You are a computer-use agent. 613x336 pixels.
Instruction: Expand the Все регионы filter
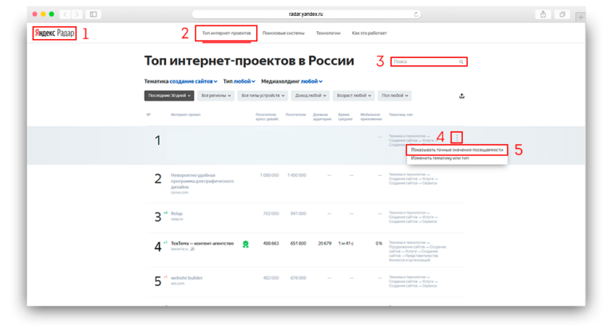pyautogui.click(x=216, y=96)
